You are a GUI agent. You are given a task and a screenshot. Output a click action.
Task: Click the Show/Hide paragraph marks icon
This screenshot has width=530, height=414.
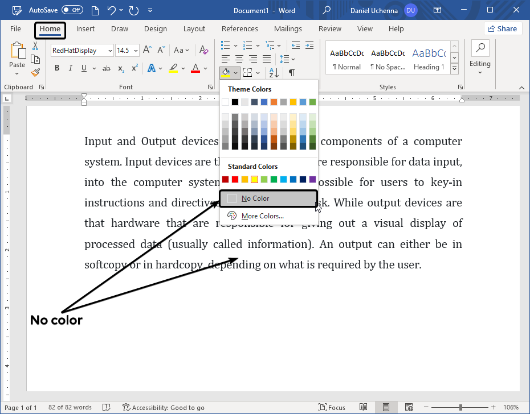[x=291, y=72]
